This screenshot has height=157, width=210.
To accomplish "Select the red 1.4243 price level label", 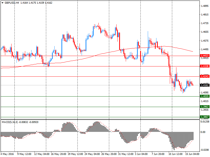I will [x=205, y=76].
